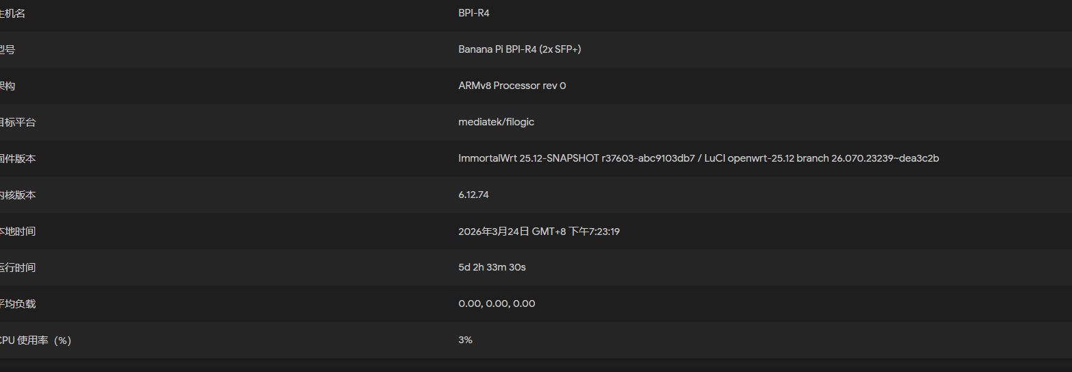This screenshot has height=372, width=1072.
Task: Select the Banana Pi BPI-R4 model text
Action: 519,49
